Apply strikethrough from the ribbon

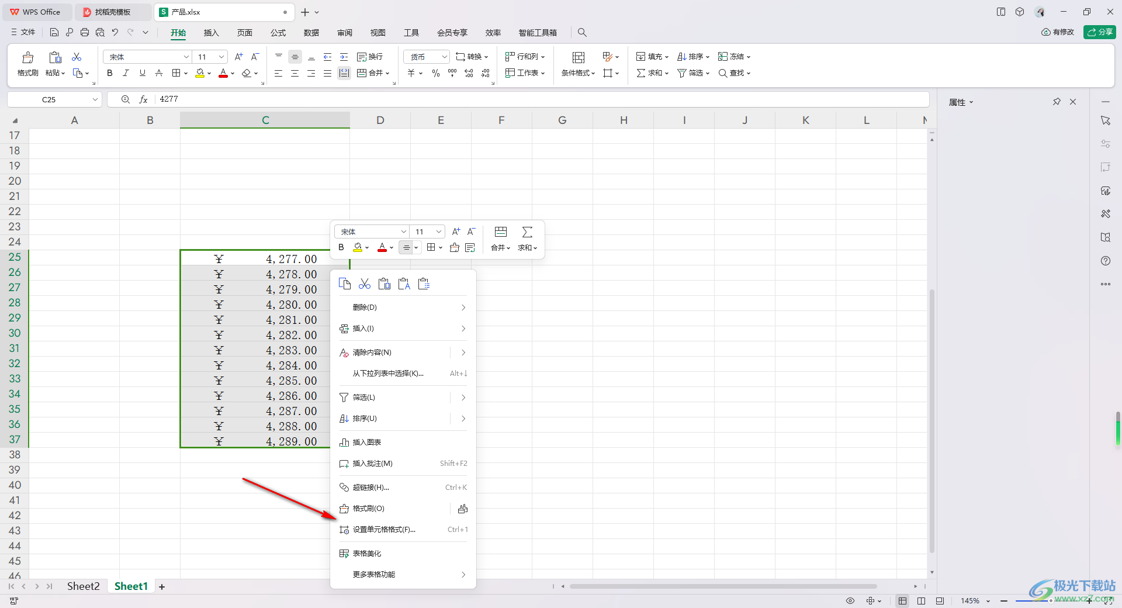pyautogui.click(x=159, y=73)
